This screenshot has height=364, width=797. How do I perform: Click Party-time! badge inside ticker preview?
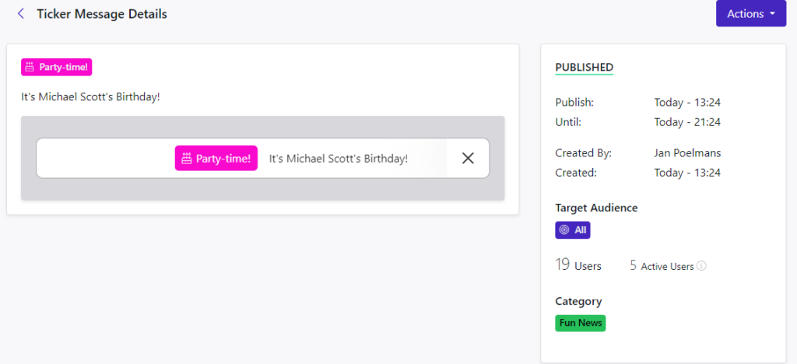[216, 159]
